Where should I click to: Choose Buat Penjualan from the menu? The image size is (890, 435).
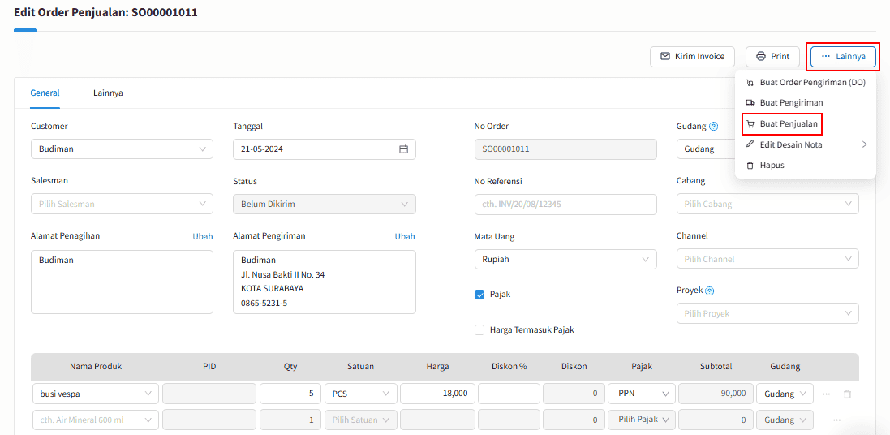pos(782,124)
